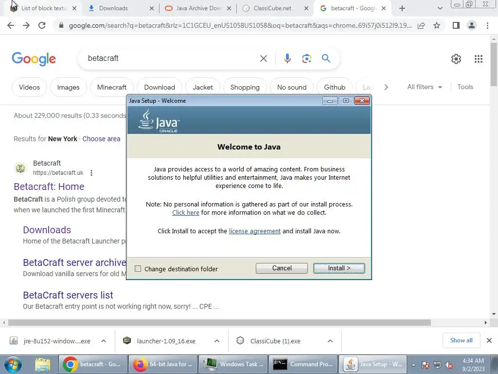
Task: Open the BetaCraft server archive link
Action: coord(74,262)
